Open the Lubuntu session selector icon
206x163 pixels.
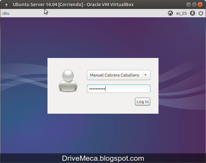tap(170, 13)
